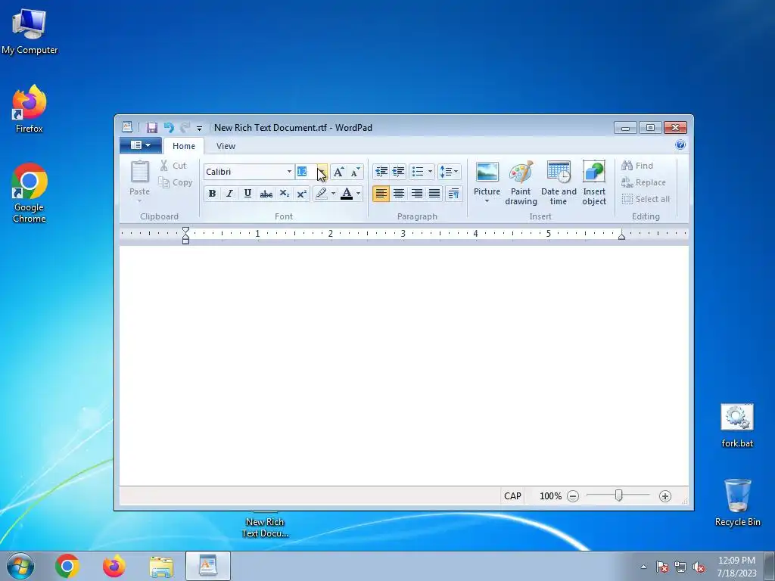Shrink the font with the small A icon
Viewport: 775px width, 581px height.
(x=356, y=172)
